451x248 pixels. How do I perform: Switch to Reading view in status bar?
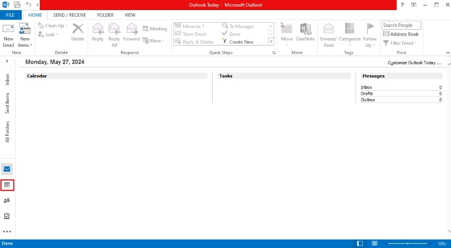(x=374, y=243)
